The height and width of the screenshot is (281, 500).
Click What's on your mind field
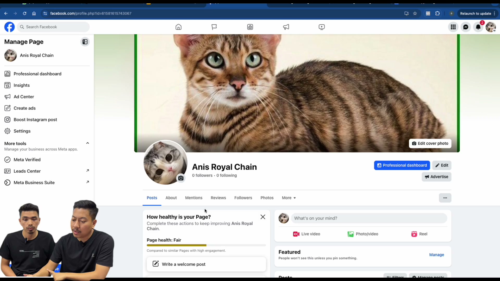[x=369, y=218]
